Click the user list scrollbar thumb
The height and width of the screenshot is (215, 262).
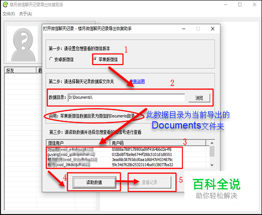(212, 151)
